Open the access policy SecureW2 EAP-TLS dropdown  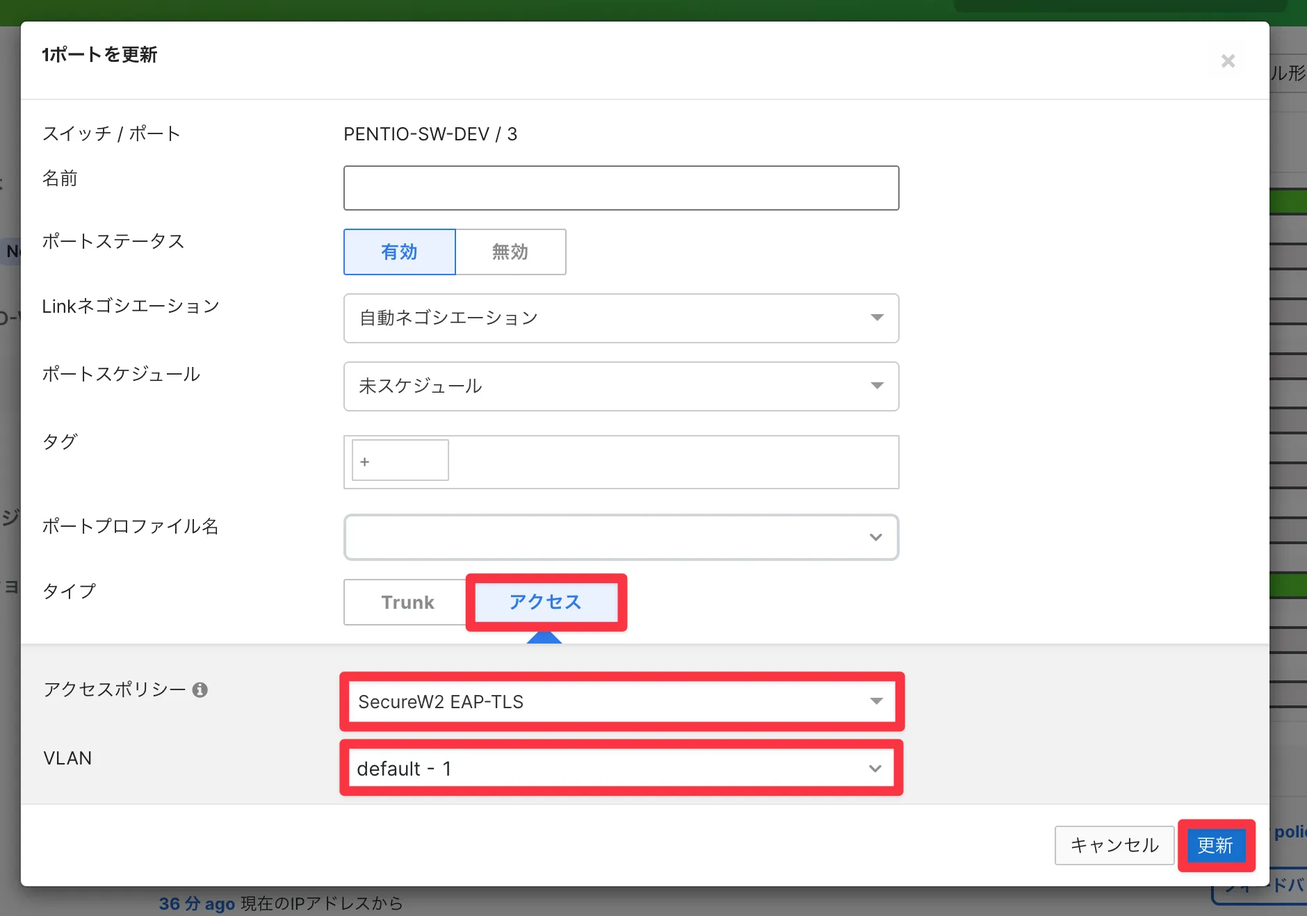[621, 701]
